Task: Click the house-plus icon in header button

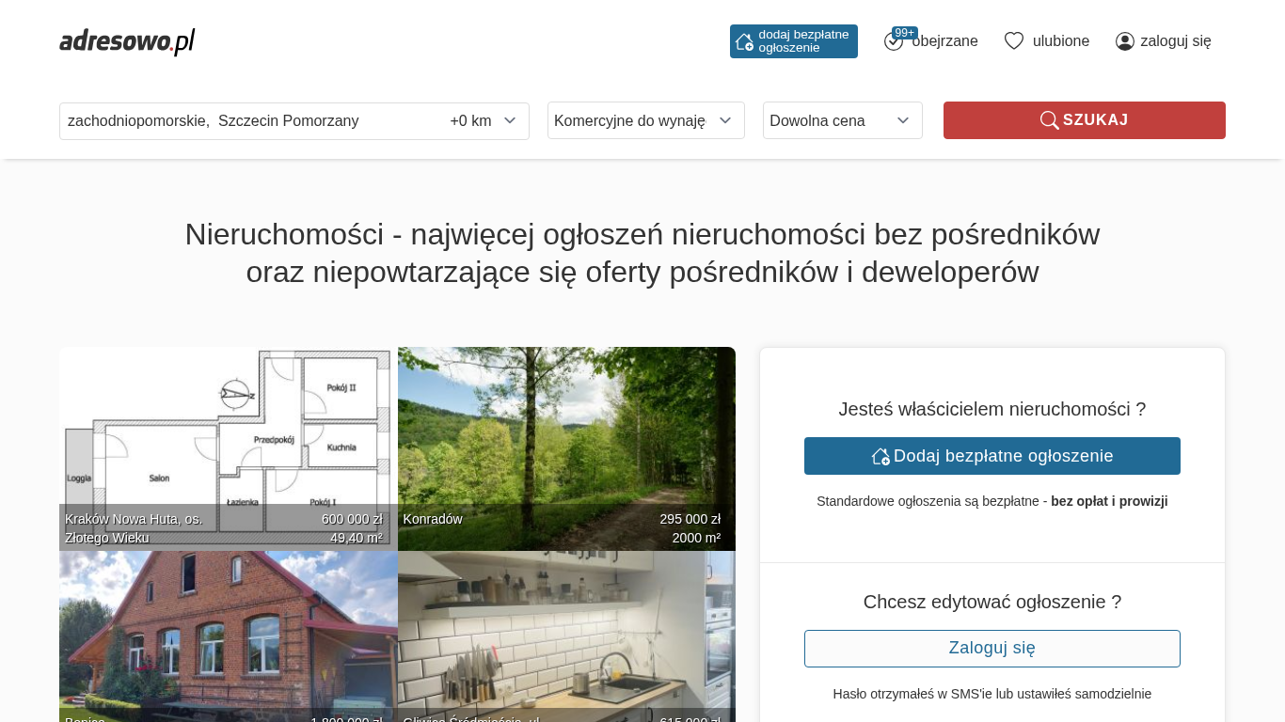Action: click(x=744, y=41)
